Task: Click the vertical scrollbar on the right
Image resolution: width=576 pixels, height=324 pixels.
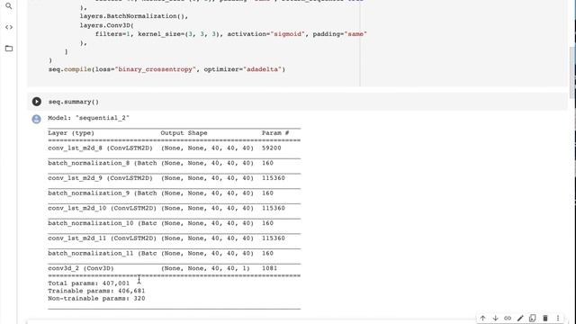Action: (572, 73)
